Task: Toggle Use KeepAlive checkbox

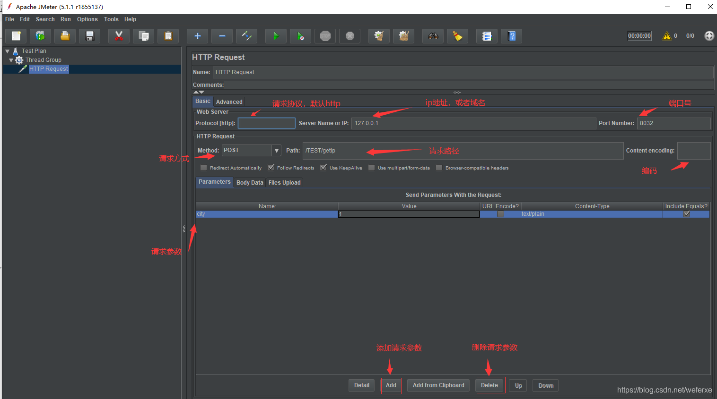Action: pyautogui.click(x=324, y=168)
